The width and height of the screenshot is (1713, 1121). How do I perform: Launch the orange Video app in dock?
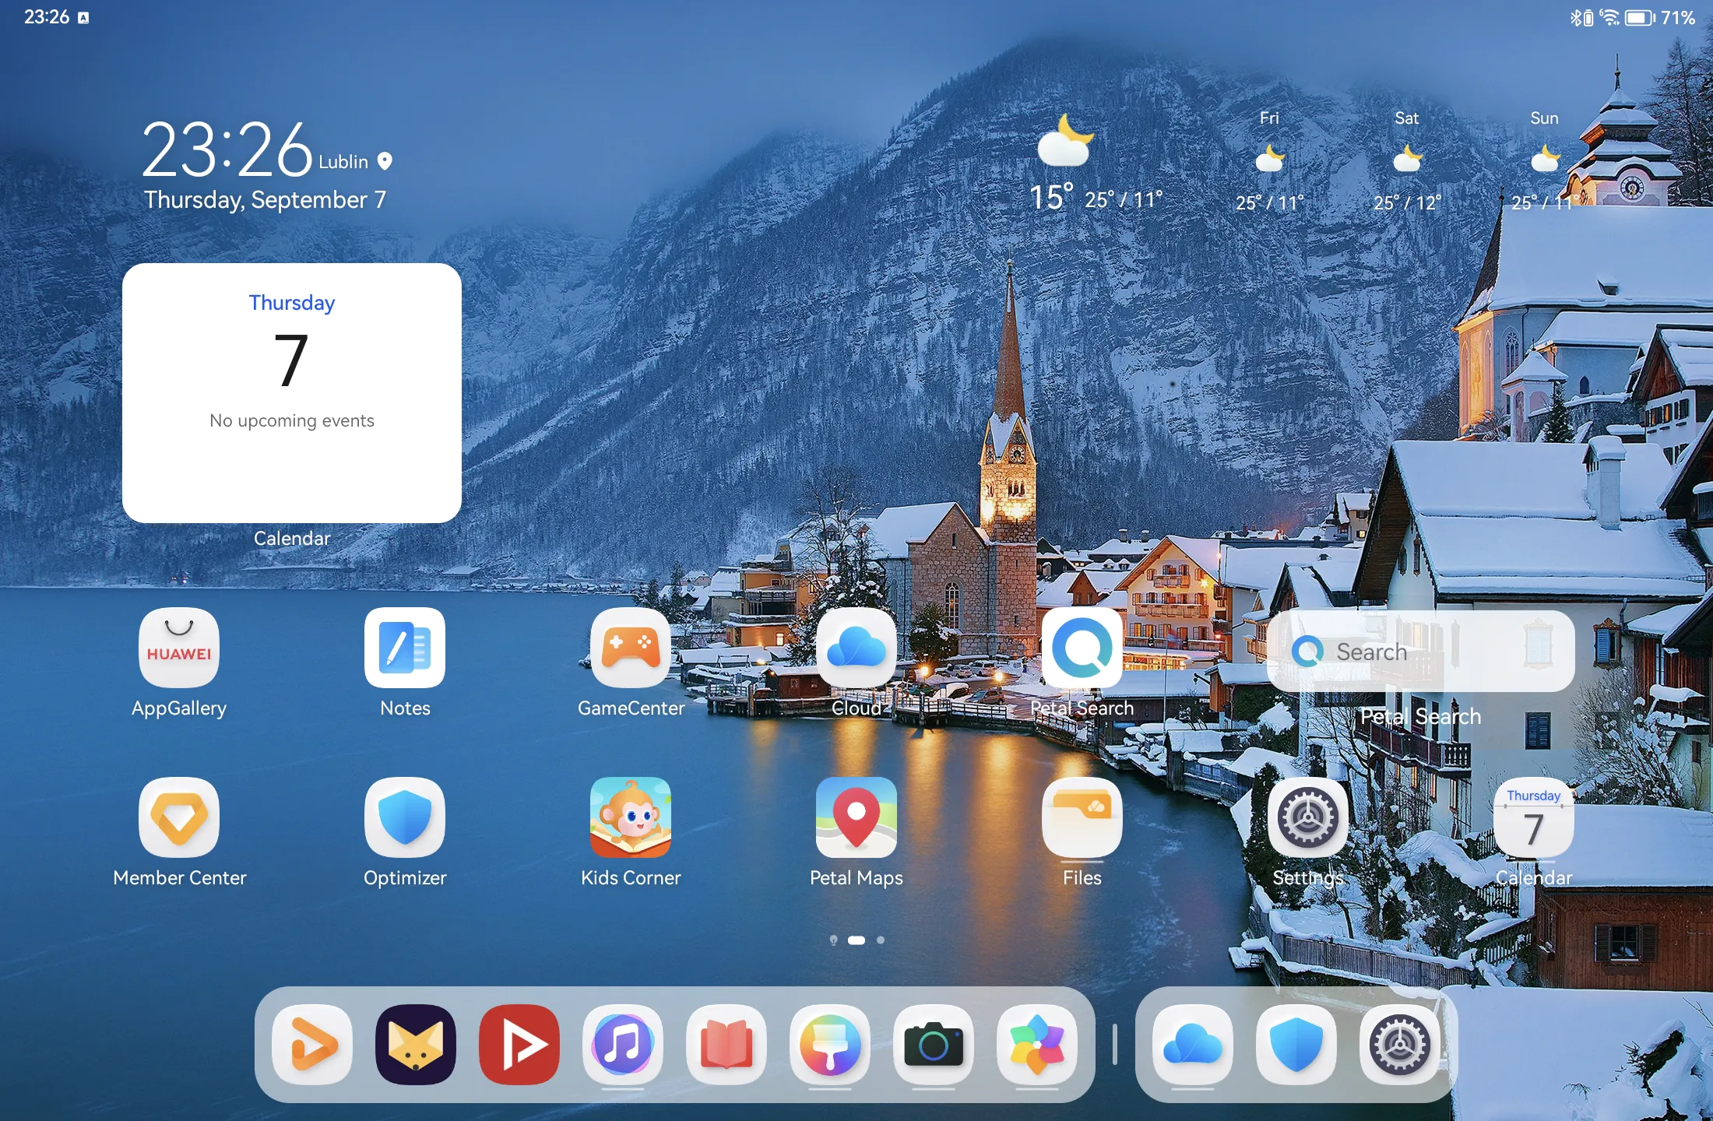point(311,1045)
